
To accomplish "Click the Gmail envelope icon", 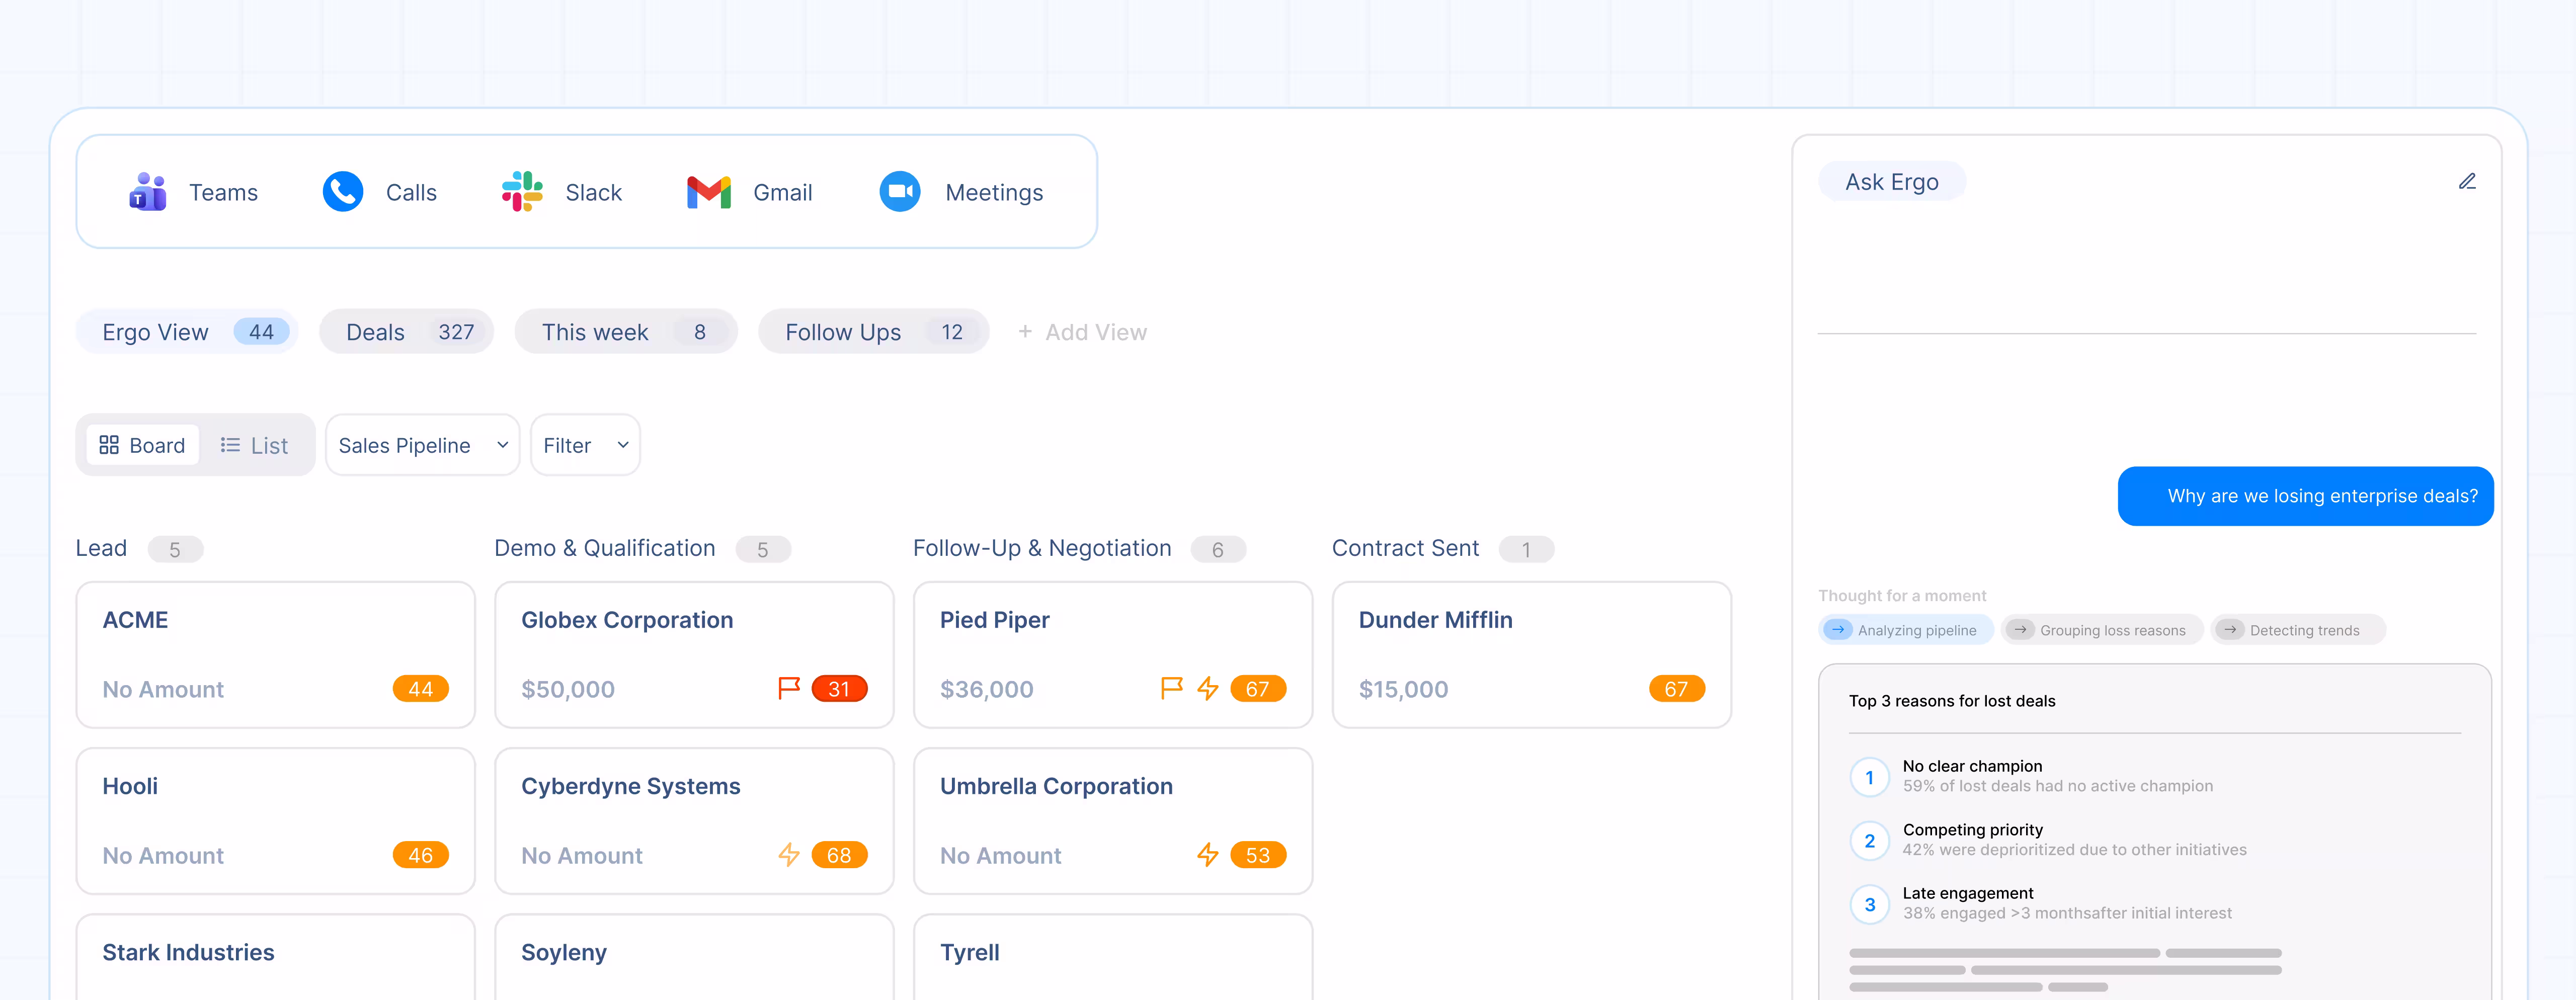I will click(x=709, y=192).
